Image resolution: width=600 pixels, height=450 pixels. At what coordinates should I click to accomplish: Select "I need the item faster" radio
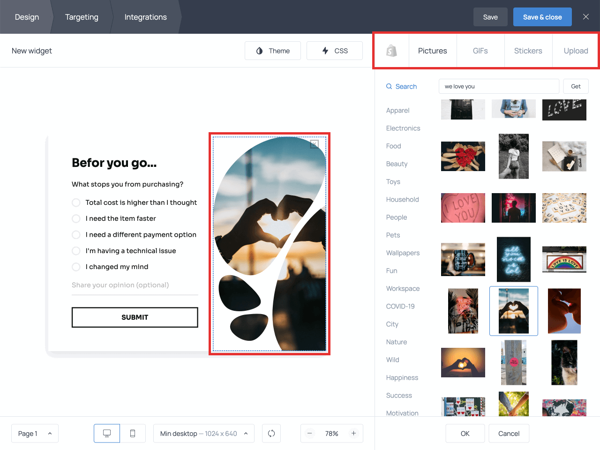coord(76,218)
